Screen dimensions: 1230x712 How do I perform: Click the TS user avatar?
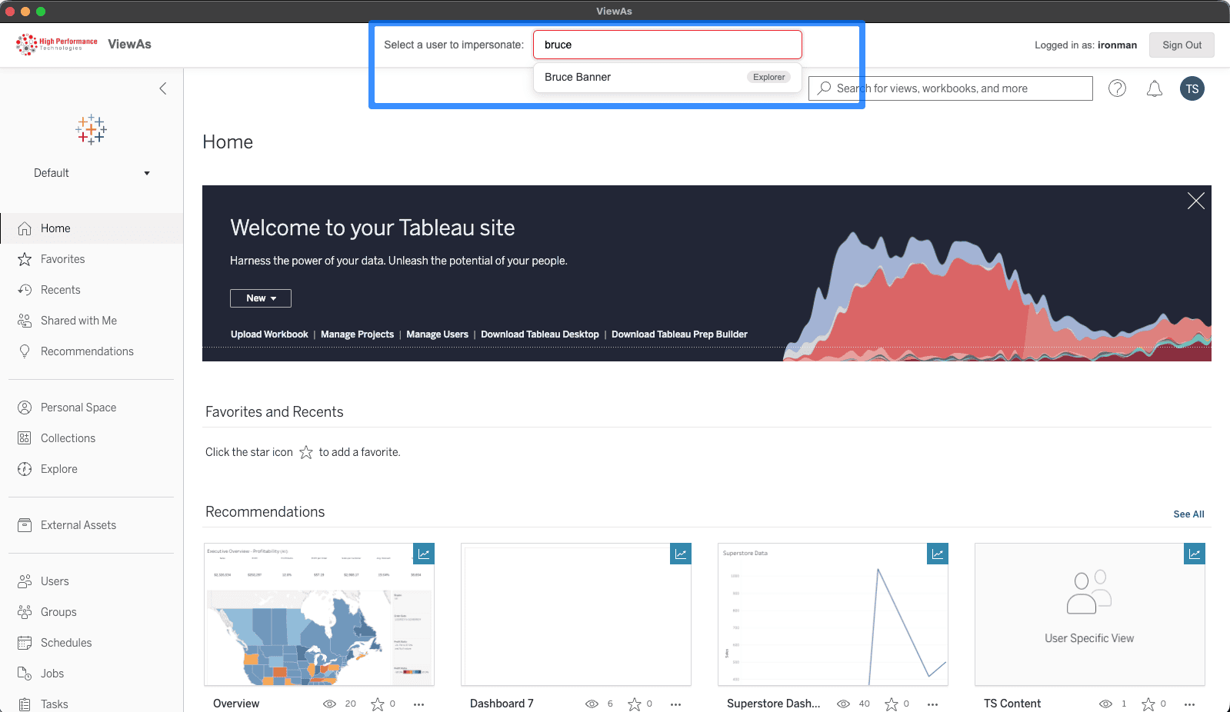click(x=1192, y=88)
